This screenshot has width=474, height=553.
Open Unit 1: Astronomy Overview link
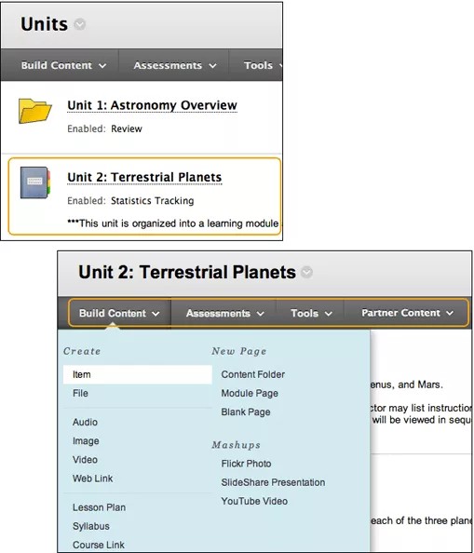pyautogui.click(x=152, y=105)
